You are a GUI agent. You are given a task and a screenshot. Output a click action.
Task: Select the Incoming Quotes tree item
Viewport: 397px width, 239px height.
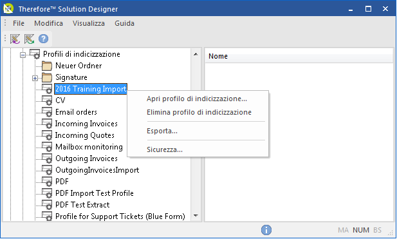click(84, 135)
